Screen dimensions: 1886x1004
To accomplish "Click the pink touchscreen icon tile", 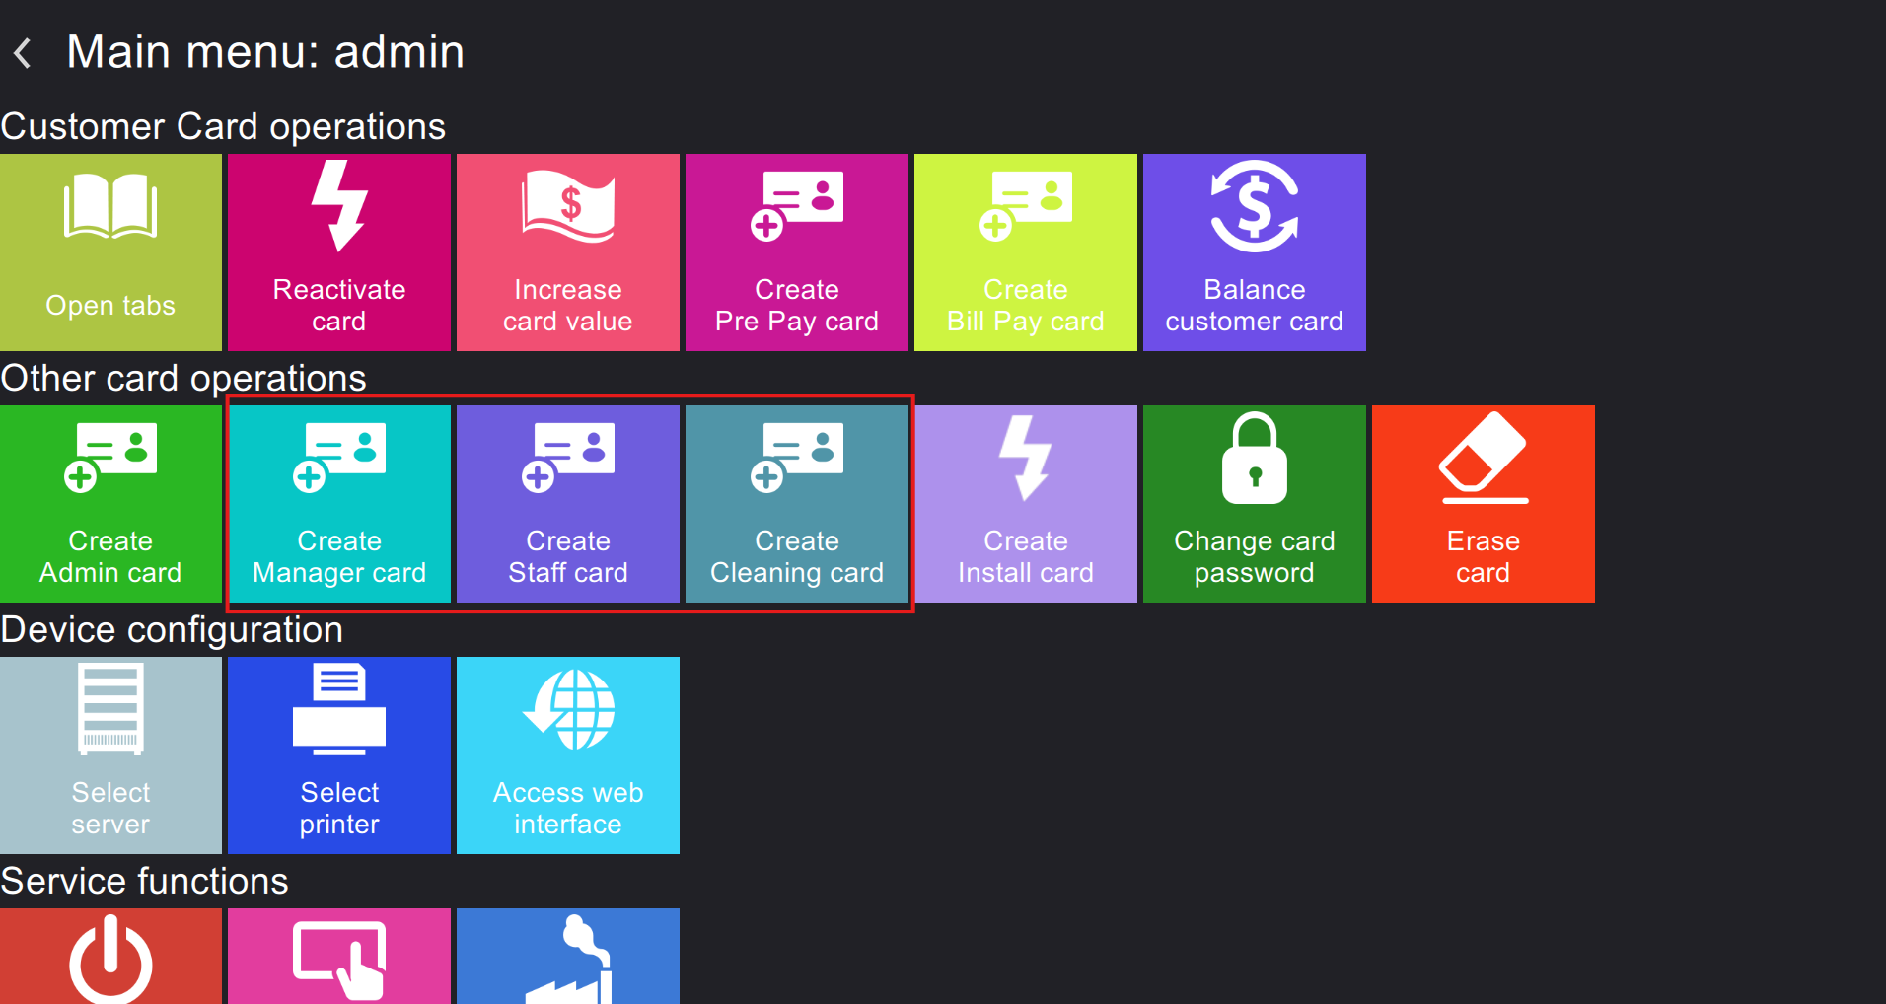I will click(339, 957).
